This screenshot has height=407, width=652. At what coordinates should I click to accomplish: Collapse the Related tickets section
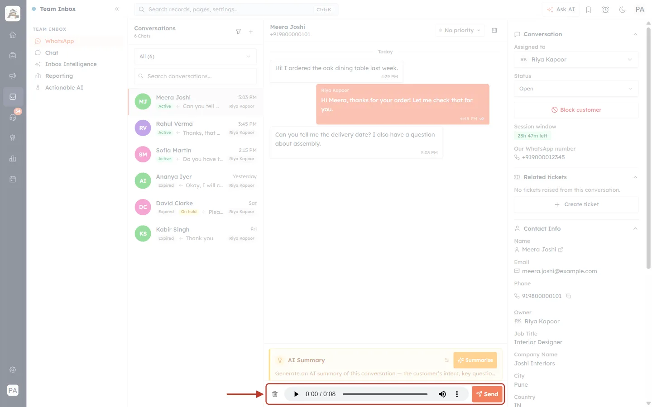(635, 177)
